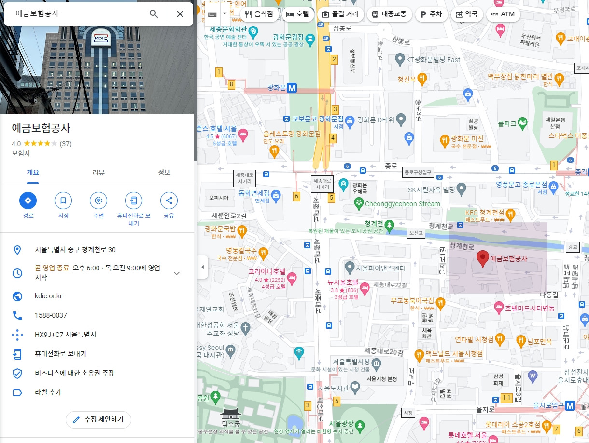Click the 저장 save bookmark icon

point(63,201)
